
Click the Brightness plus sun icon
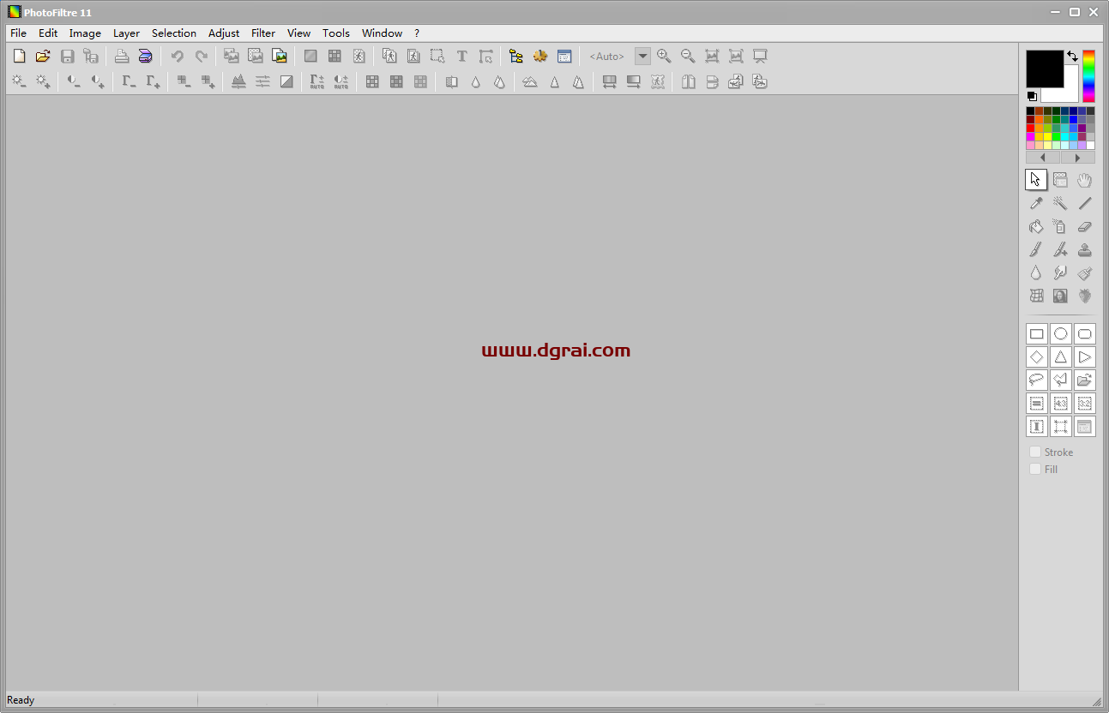coord(43,82)
